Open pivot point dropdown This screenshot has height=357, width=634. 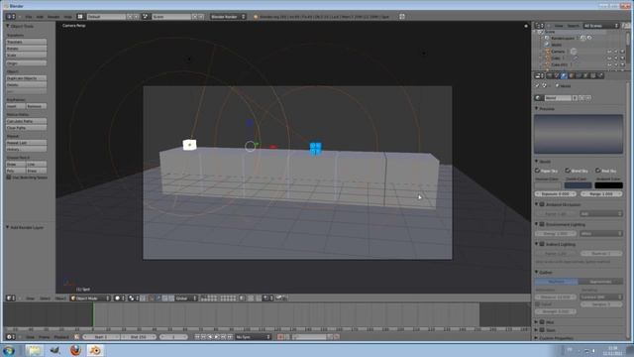coord(133,298)
